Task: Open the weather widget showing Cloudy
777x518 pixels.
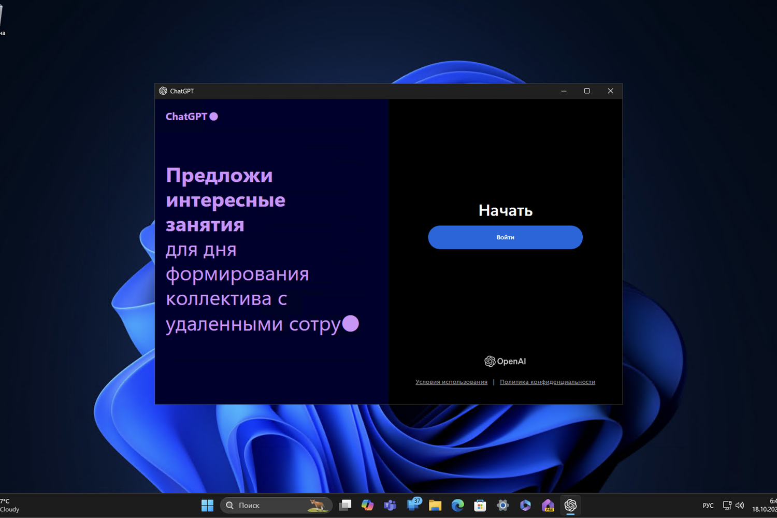Action: tap(10, 505)
